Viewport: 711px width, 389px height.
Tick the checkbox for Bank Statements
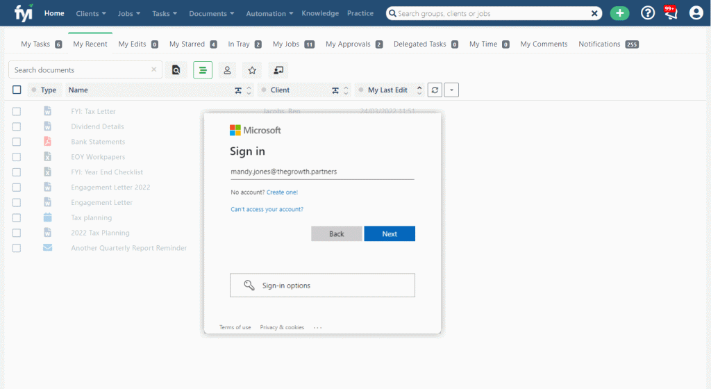[17, 142]
